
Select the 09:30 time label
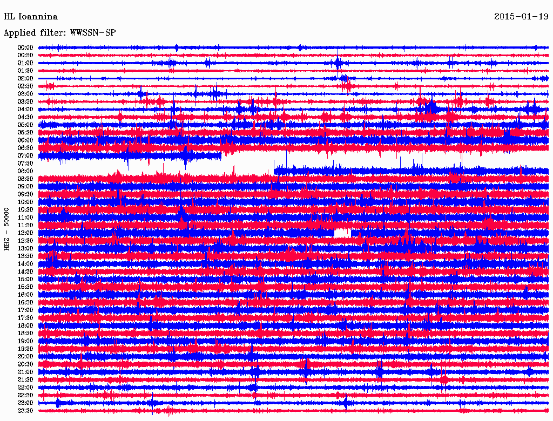click(x=25, y=194)
